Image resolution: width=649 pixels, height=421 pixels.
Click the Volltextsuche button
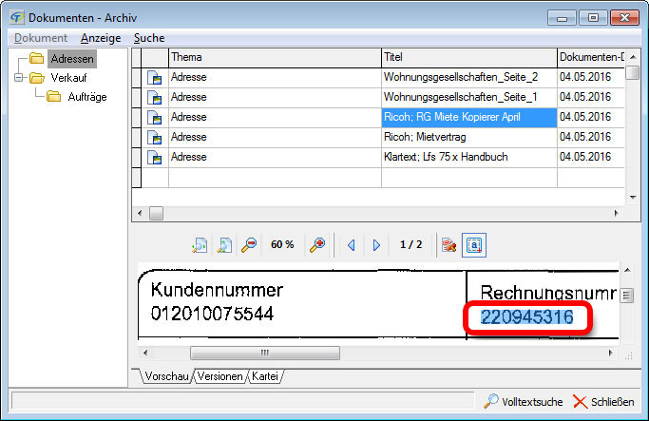click(525, 401)
